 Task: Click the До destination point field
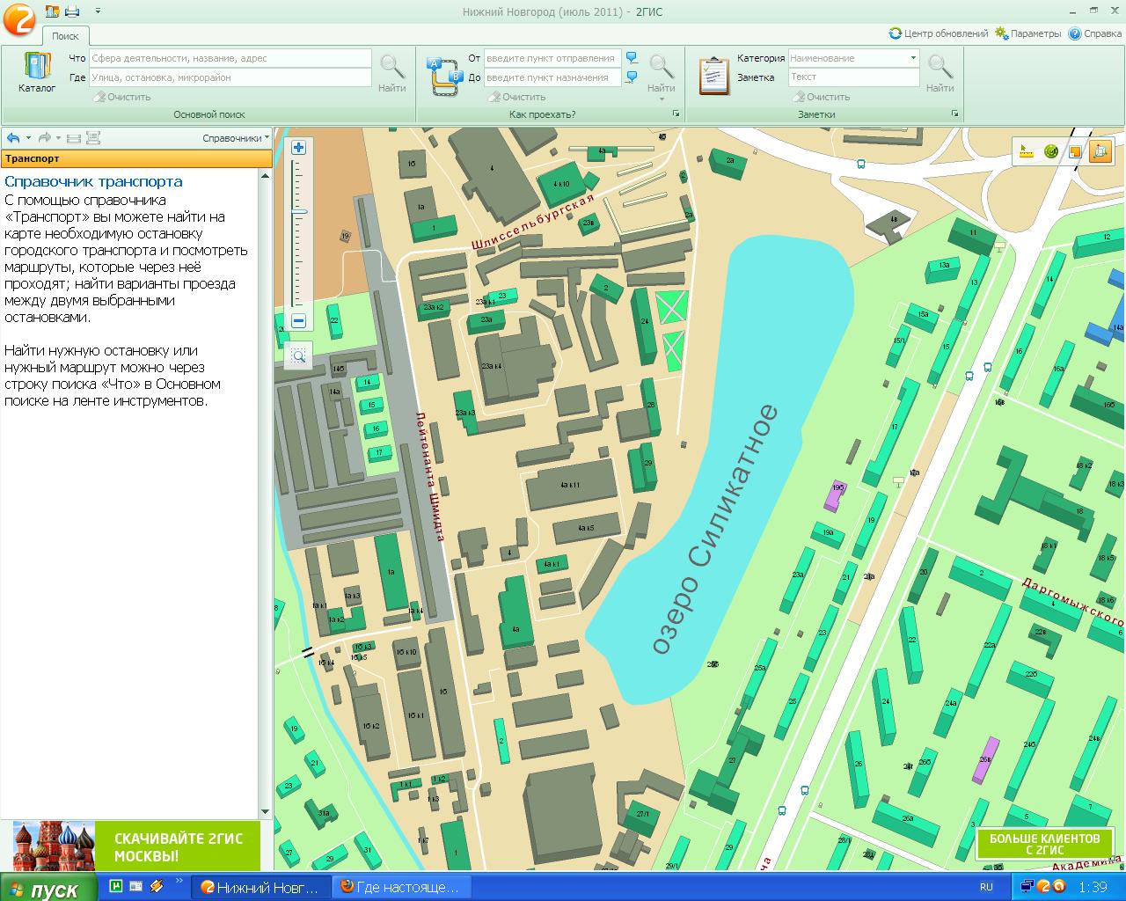click(x=552, y=77)
